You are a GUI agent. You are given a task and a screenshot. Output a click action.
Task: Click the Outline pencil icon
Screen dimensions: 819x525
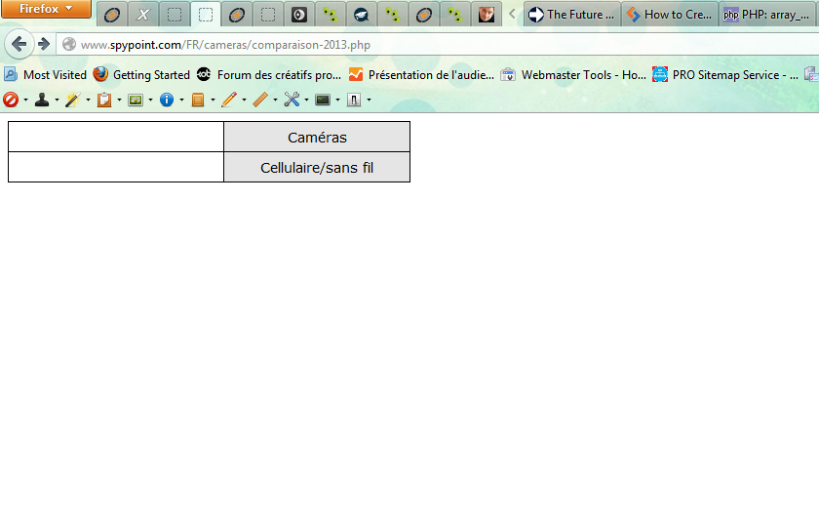[229, 100]
